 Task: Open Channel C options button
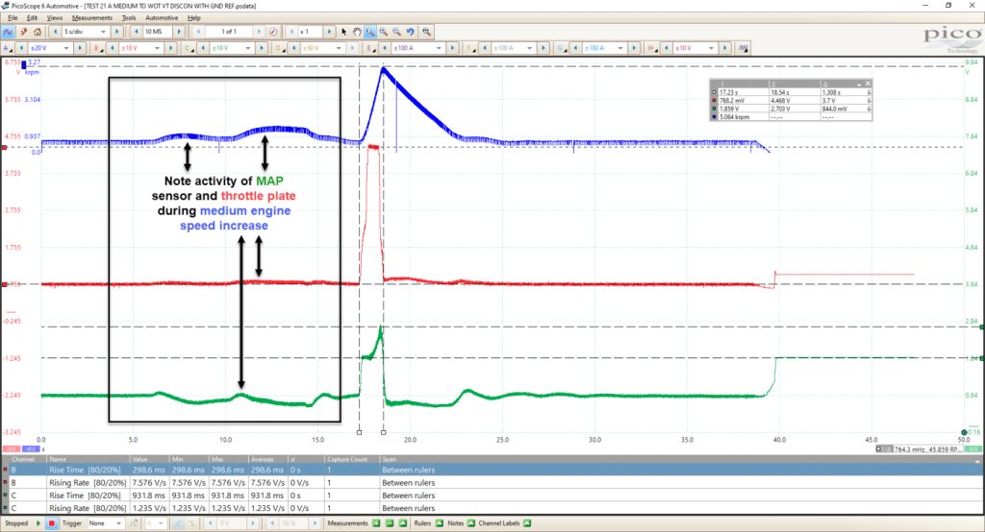[x=188, y=48]
